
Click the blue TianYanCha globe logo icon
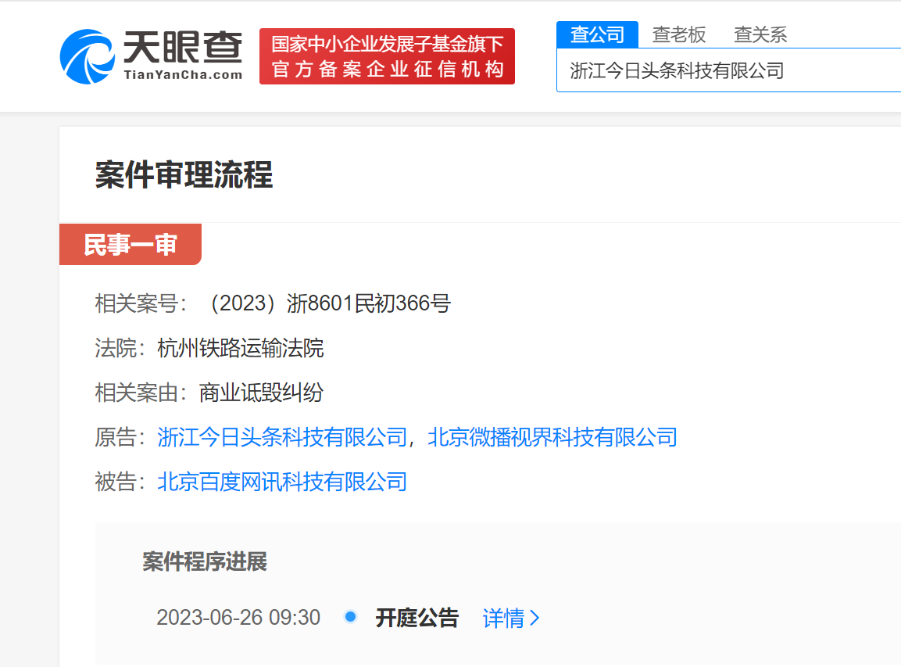click(88, 56)
